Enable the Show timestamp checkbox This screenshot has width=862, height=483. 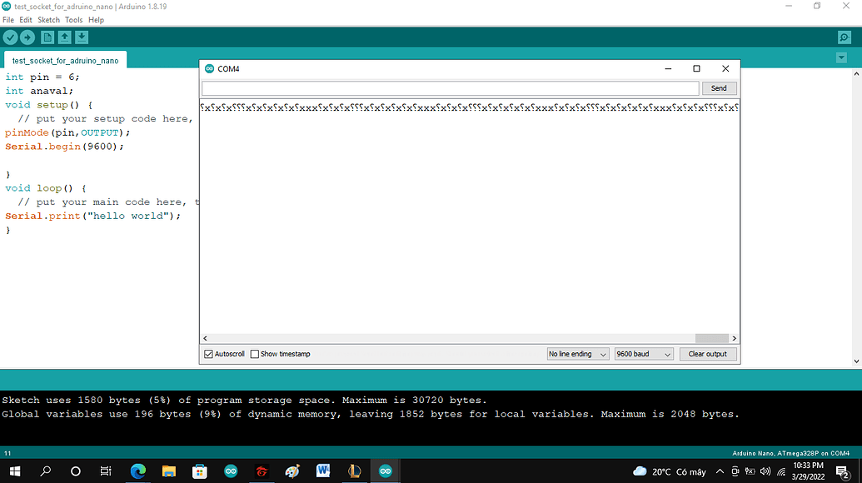pyautogui.click(x=255, y=354)
